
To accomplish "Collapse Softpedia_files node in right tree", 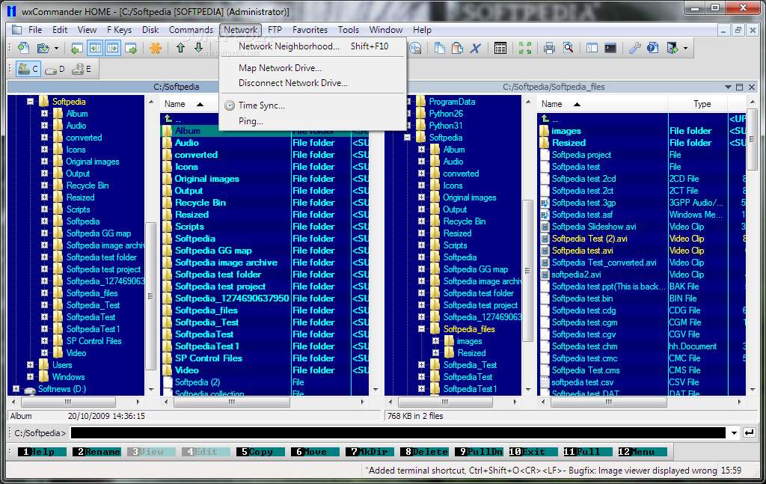I will [421, 329].
